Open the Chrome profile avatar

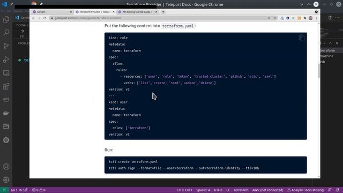(x=311, y=18)
